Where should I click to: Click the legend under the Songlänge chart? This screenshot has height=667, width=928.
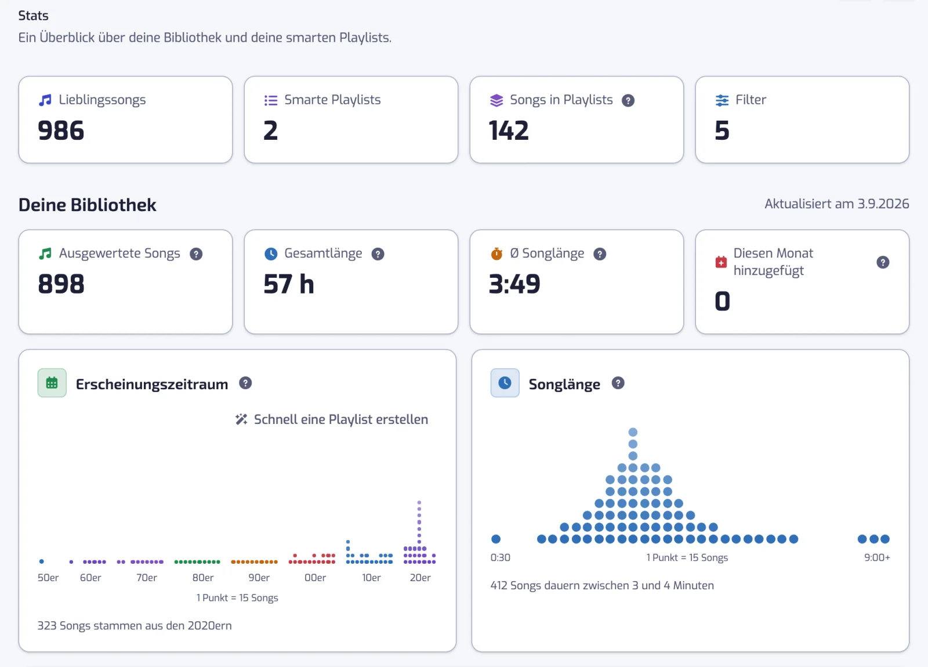(687, 557)
